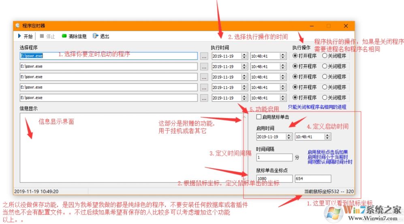Close the 程序定时器 window
The image size is (404, 224).
[346, 26]
